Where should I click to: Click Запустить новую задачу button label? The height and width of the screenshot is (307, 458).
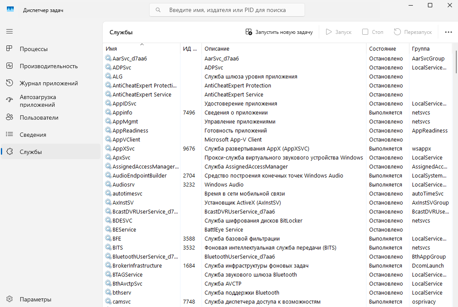pos(284,32)
